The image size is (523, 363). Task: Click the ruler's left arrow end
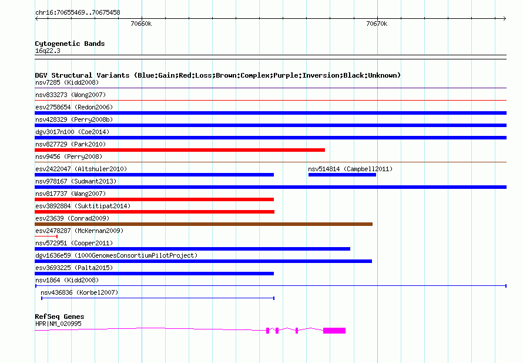(x=37, y=18)
